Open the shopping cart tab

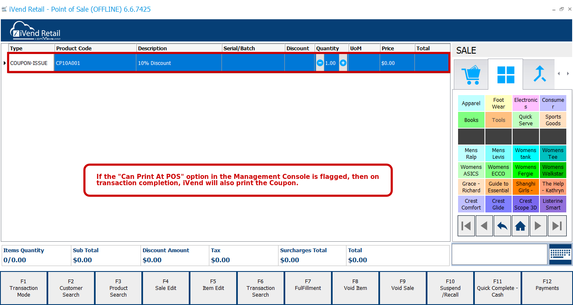[x=471, y=75]
